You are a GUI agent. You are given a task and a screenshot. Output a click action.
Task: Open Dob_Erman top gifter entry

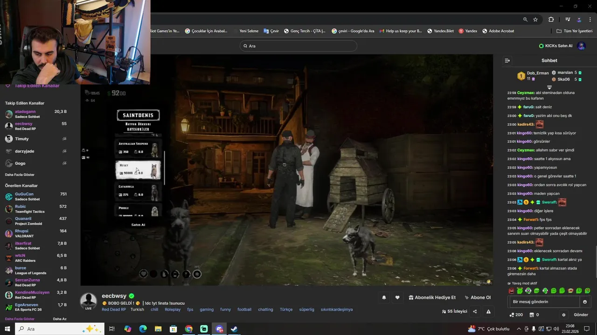(x=533, y=76)
